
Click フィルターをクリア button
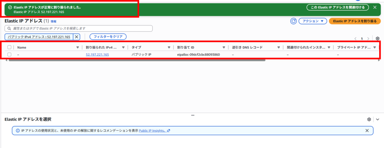point(108,36)
